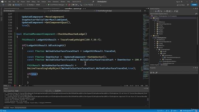
Task: Click the ADMIN badge button
Action: click(x=194, y=5)
